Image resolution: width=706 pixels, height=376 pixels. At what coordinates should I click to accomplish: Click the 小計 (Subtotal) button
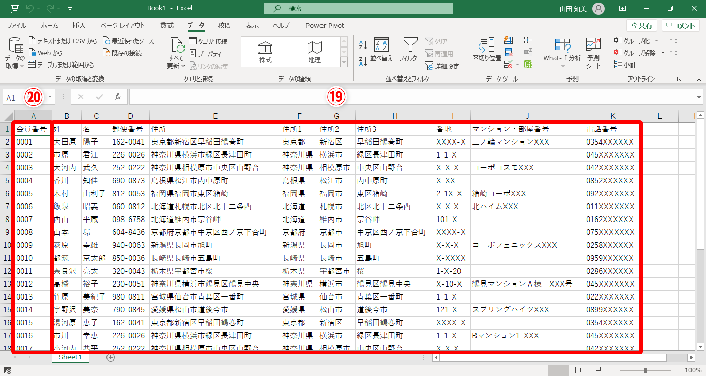click(625, 65)
